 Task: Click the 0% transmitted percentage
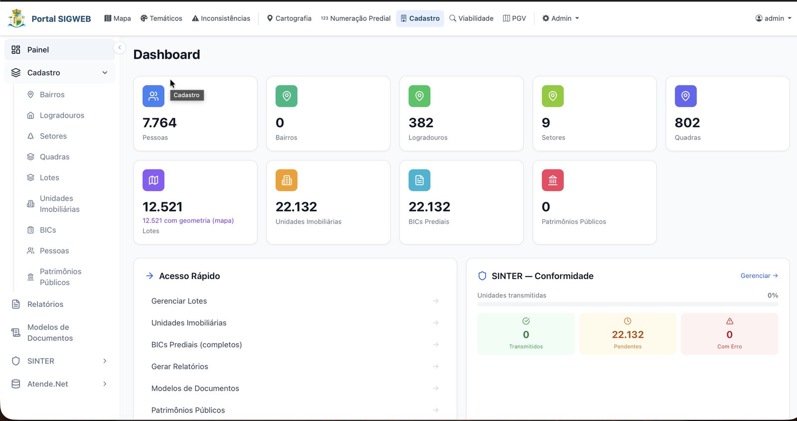pos(773,295)
